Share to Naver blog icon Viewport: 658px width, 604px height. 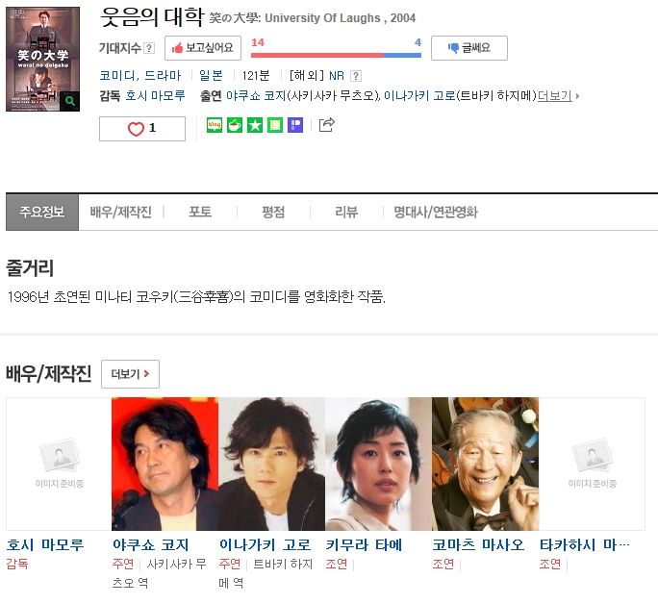coord(215,125)
